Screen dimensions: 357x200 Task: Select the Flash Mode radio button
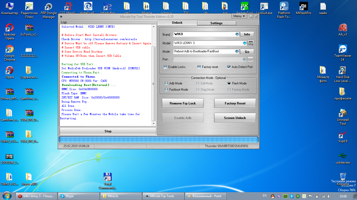pyautogui.click(x=229, y=83)
